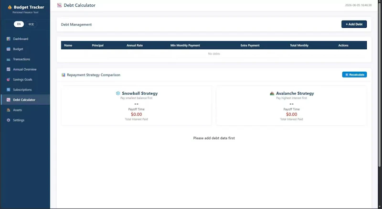Click the Transactions card icon
382x209 pixels.
pyautogui.click(x=9, y=59)
